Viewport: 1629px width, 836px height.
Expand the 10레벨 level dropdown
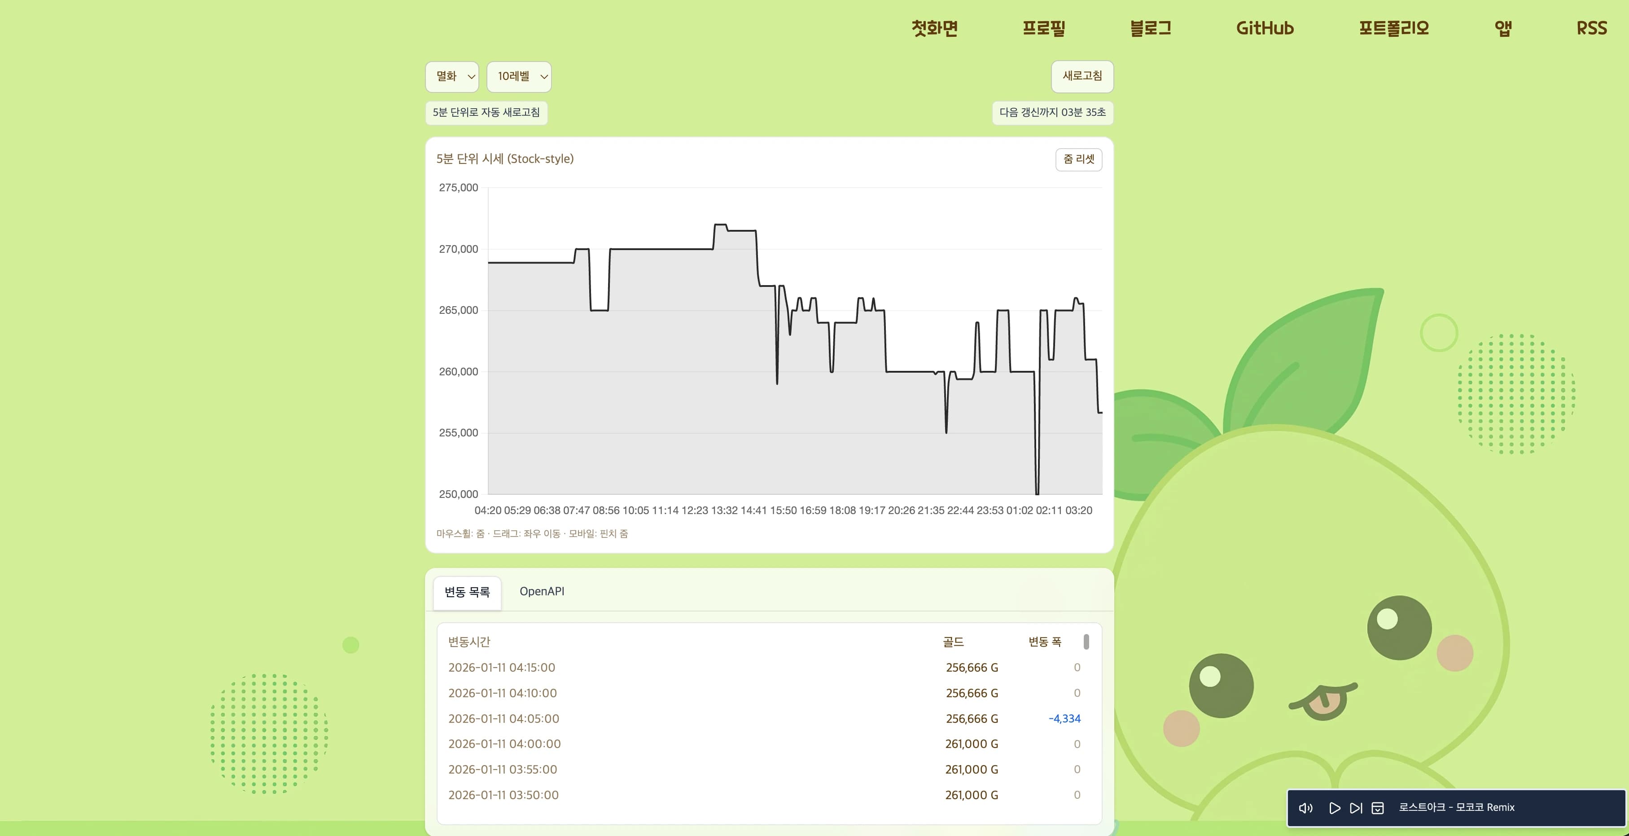[x=519, y=77]
